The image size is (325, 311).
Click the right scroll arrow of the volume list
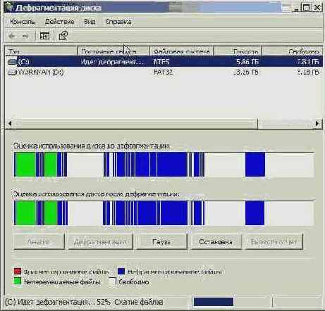point(317,123)
